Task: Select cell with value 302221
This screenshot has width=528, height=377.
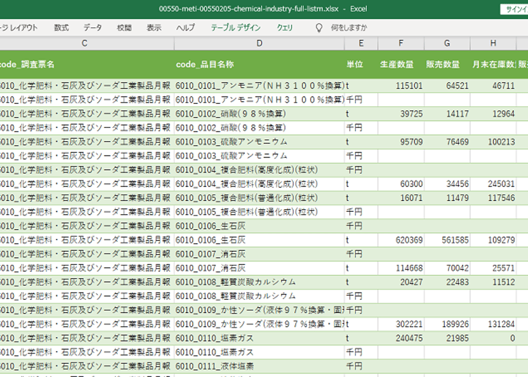Action: tap(401, 324)
